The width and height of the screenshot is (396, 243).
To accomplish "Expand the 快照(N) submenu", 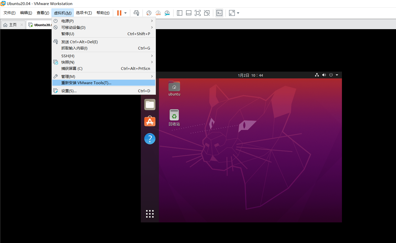I will (104, 62).
